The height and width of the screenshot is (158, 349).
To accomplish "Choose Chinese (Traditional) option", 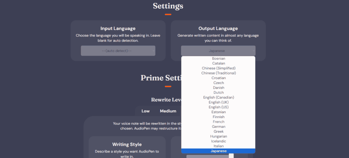I will 218,73.
